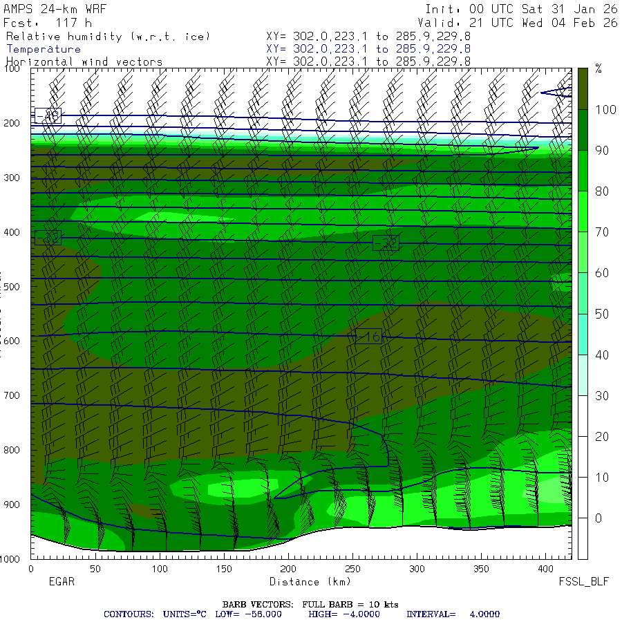
Task: Click the BARB VECTORS: FULL BARB = 10 kts caption
Action: (x=310, y=604)
